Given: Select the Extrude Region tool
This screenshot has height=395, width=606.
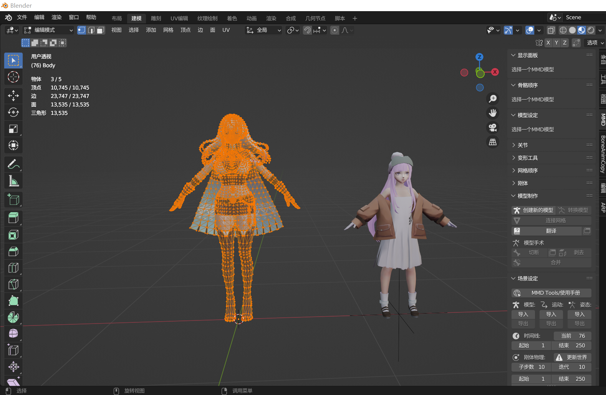Looking at the screenshot, I should tap(13, 218).
